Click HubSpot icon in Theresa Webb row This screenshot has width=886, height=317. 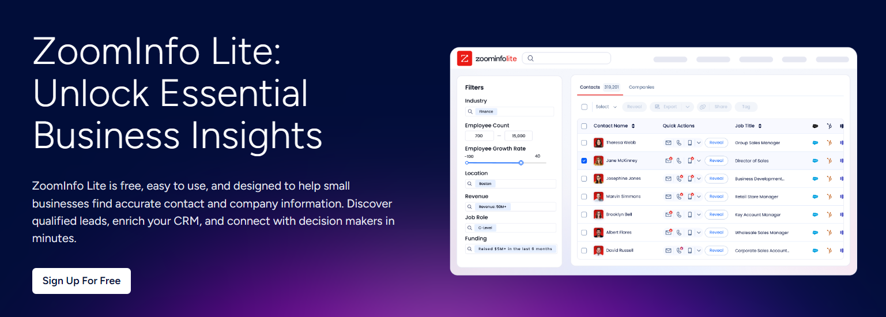[830, 143]
